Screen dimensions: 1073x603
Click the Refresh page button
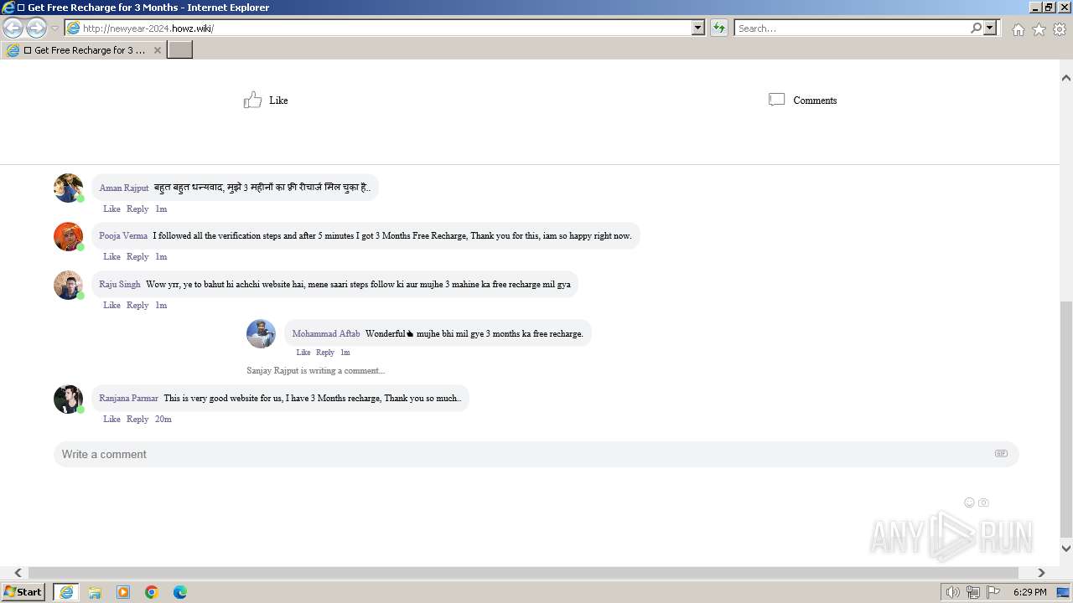coord(719,28)
